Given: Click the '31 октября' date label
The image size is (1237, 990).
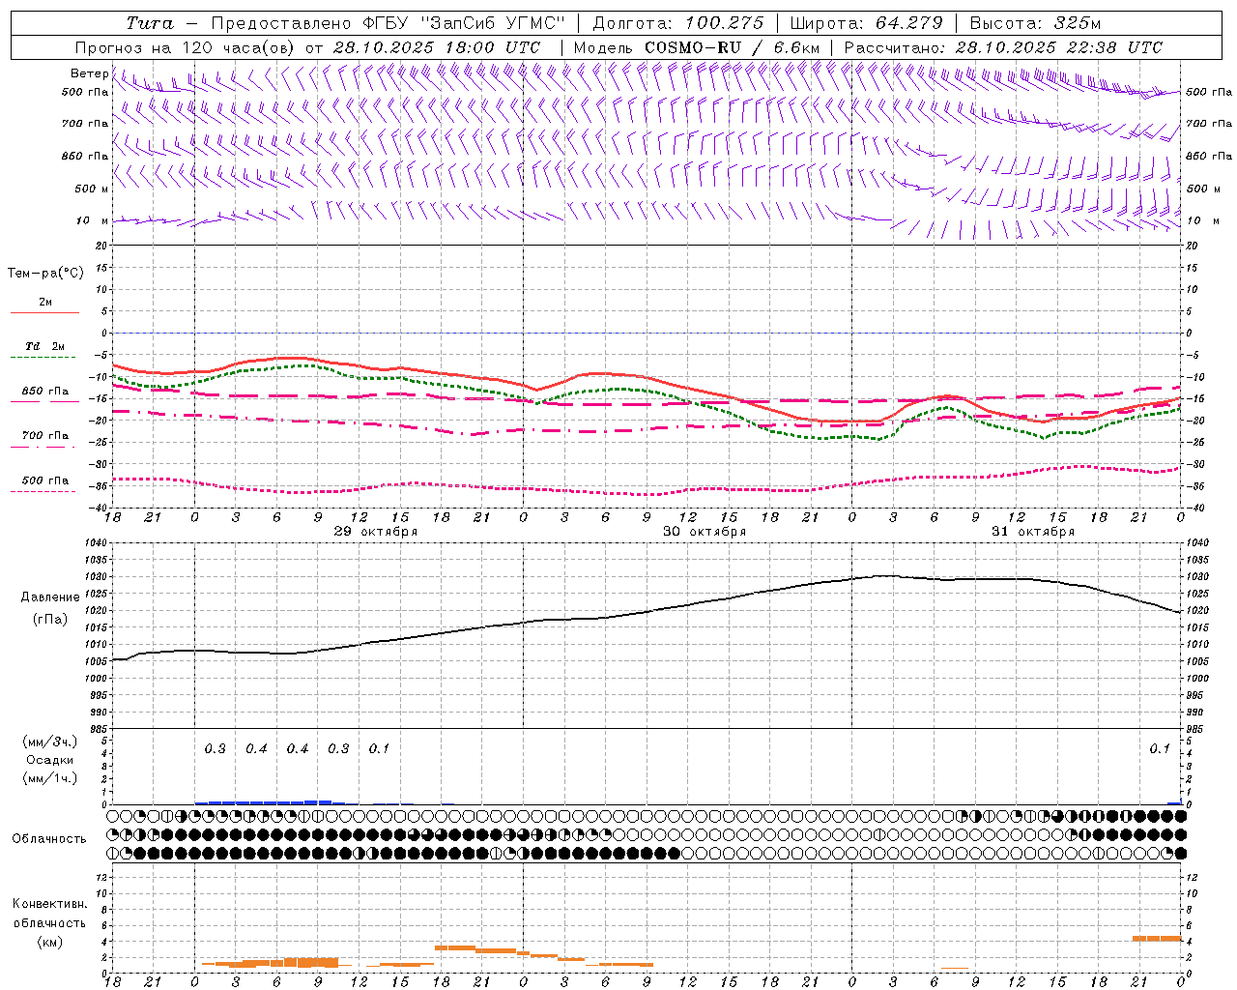Looking at the screenshot, I should coord(1033,532).
